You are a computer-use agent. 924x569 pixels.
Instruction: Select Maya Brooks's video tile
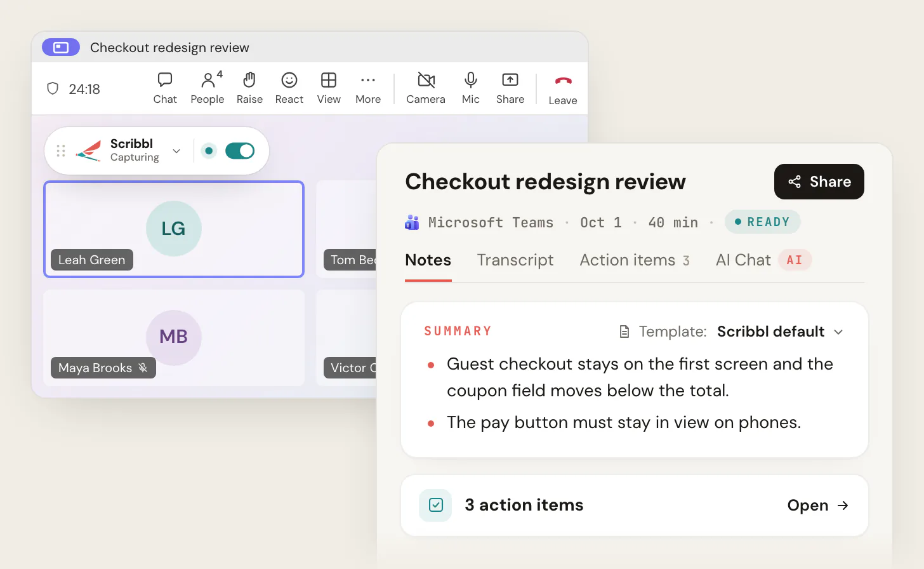click(174, 338)
